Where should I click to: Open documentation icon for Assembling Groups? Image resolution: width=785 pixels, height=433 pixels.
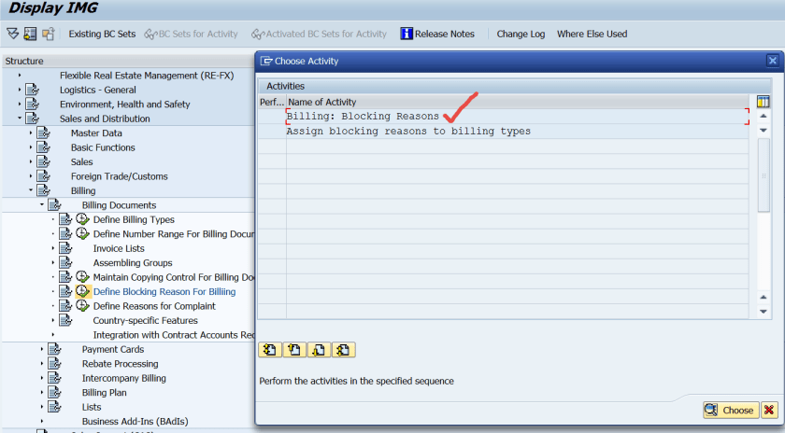coord(65,262)
